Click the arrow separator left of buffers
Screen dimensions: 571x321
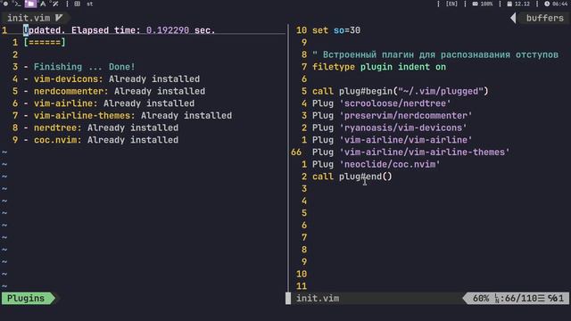(x=513, y=18)
